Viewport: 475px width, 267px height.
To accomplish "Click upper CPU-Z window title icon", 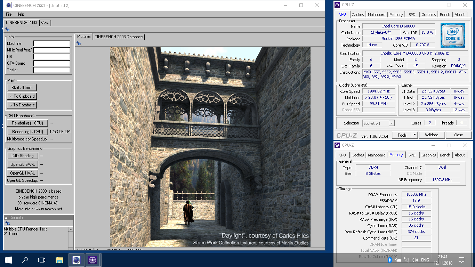I will tap(337, 5).
